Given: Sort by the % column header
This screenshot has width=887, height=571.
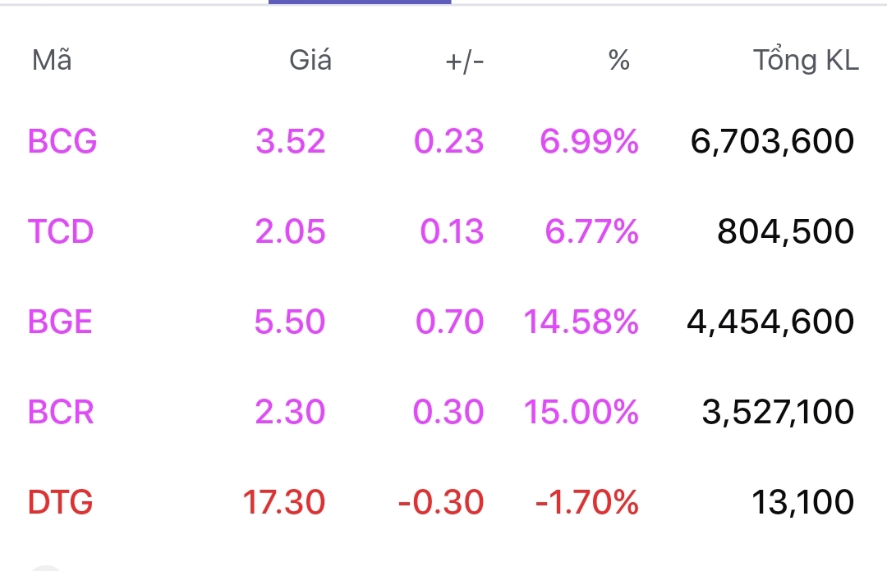Looking at the screenshot, I should coord(619,60).
